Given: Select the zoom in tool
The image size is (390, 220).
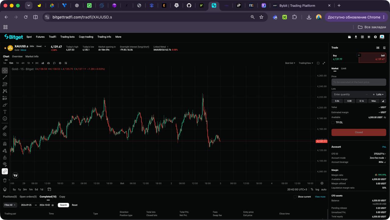Looking at the screenshot, I should (5, 135).
